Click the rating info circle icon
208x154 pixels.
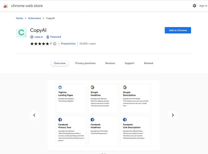click(x=55, y=44)
